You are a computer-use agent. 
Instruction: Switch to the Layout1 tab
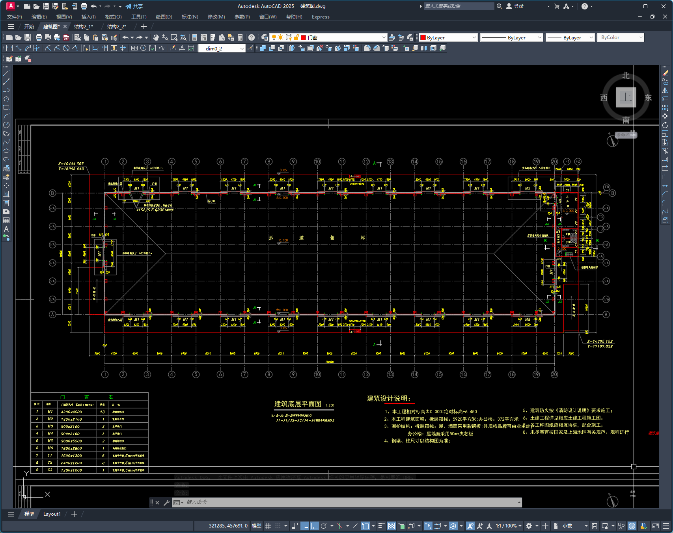point(52,514)
